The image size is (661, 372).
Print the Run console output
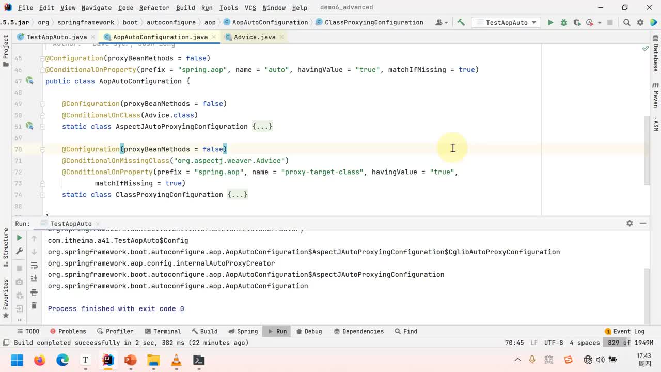click(34, 292)
